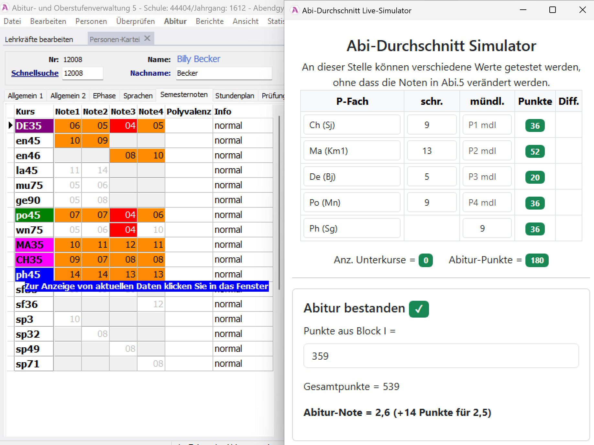This screenshot has width=594, height=445.
Task: Edit the Po (Mn) P-Fach field
Action: (352, 202)
